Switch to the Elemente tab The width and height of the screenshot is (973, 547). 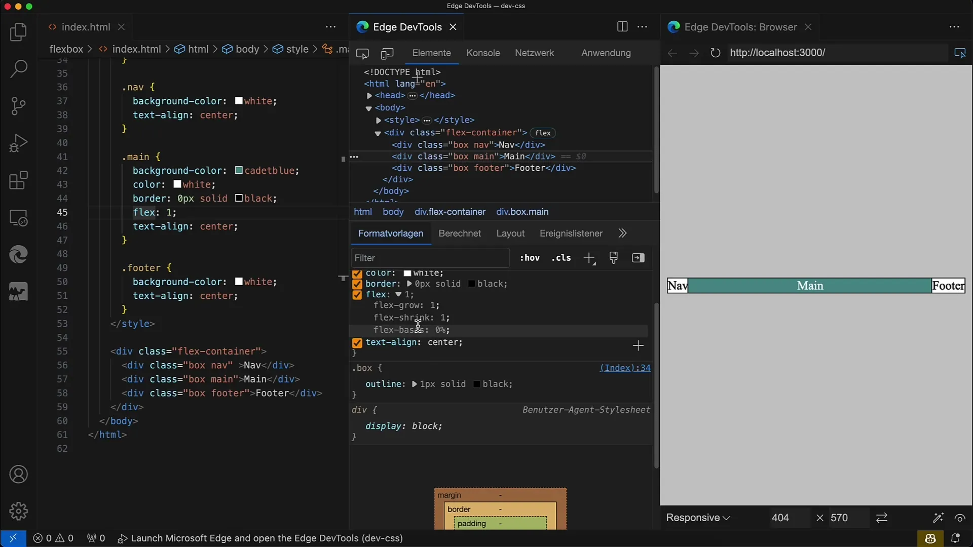pyautogui.click(x=431, y=53)
